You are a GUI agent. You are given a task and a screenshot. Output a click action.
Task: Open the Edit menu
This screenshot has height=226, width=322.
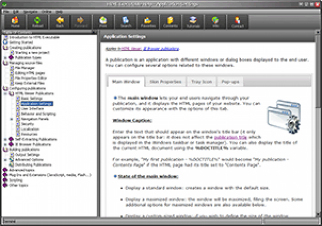pyautogui.click(x=16, y=11)
